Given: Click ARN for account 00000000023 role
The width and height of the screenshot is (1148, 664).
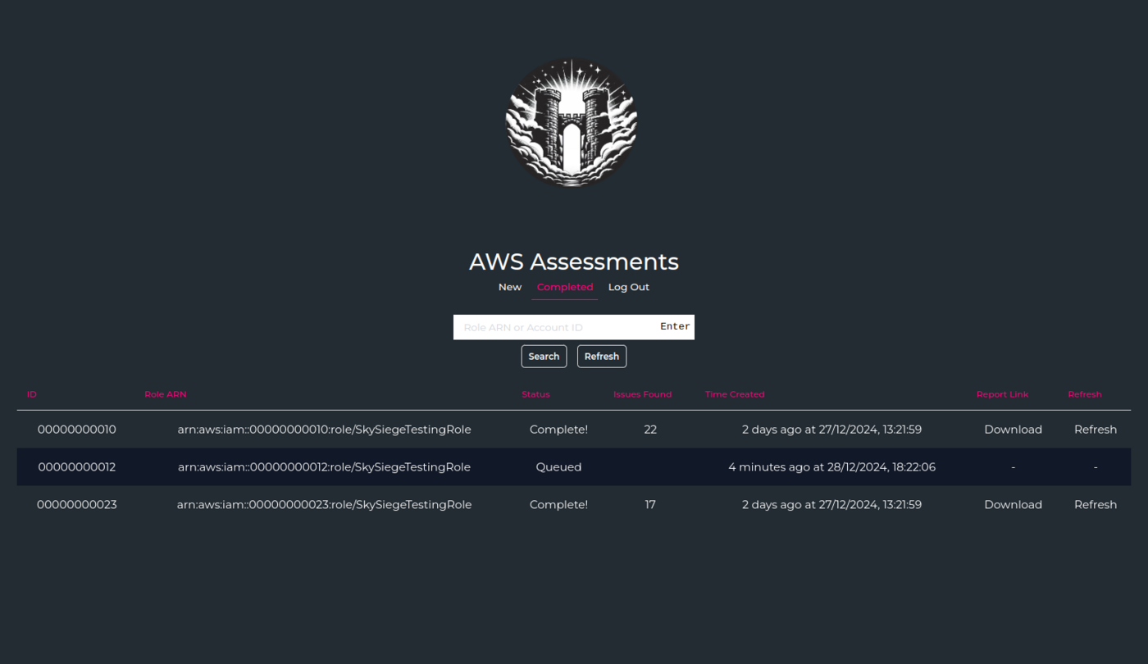Looking at the screenshot, I should coord(324,505).
